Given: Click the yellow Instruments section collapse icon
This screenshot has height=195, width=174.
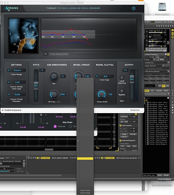Looking at the screenshot, I should point(121,126).
